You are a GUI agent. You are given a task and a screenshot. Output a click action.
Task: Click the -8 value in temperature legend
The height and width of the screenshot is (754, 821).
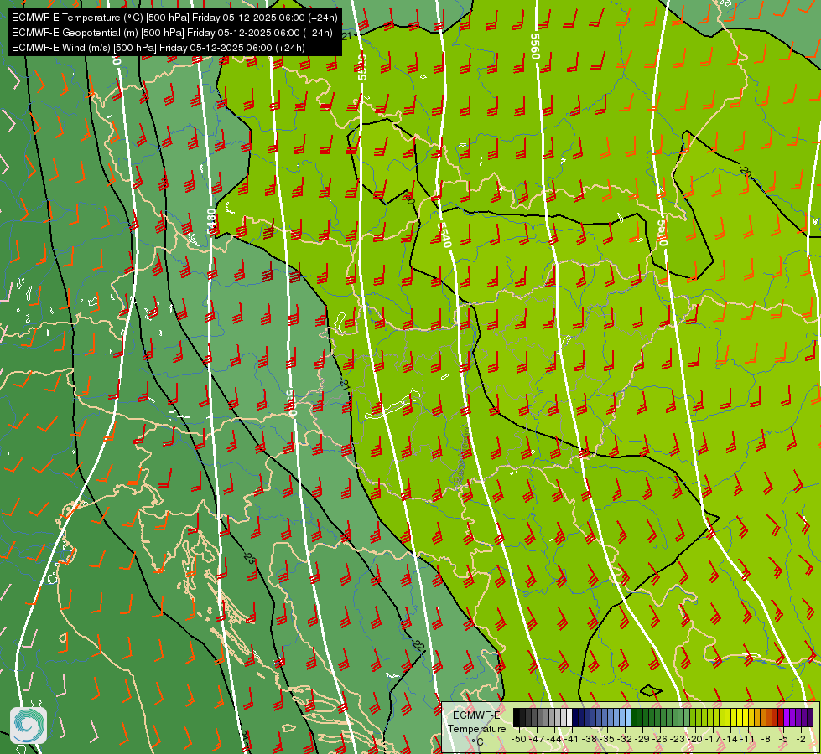(x=766, y=739)
